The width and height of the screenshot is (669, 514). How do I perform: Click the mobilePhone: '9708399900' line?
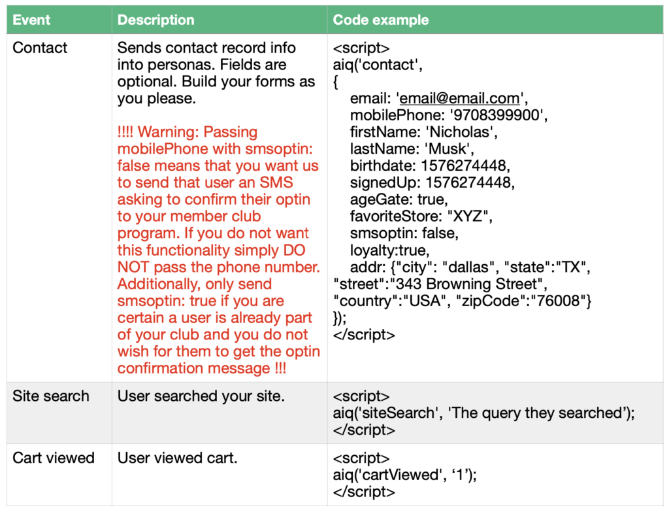click(x=449, y=115)
